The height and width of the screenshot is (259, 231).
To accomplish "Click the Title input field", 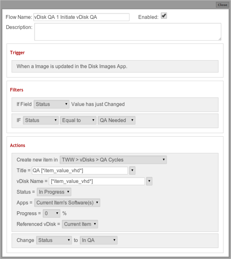I will 80,170.
